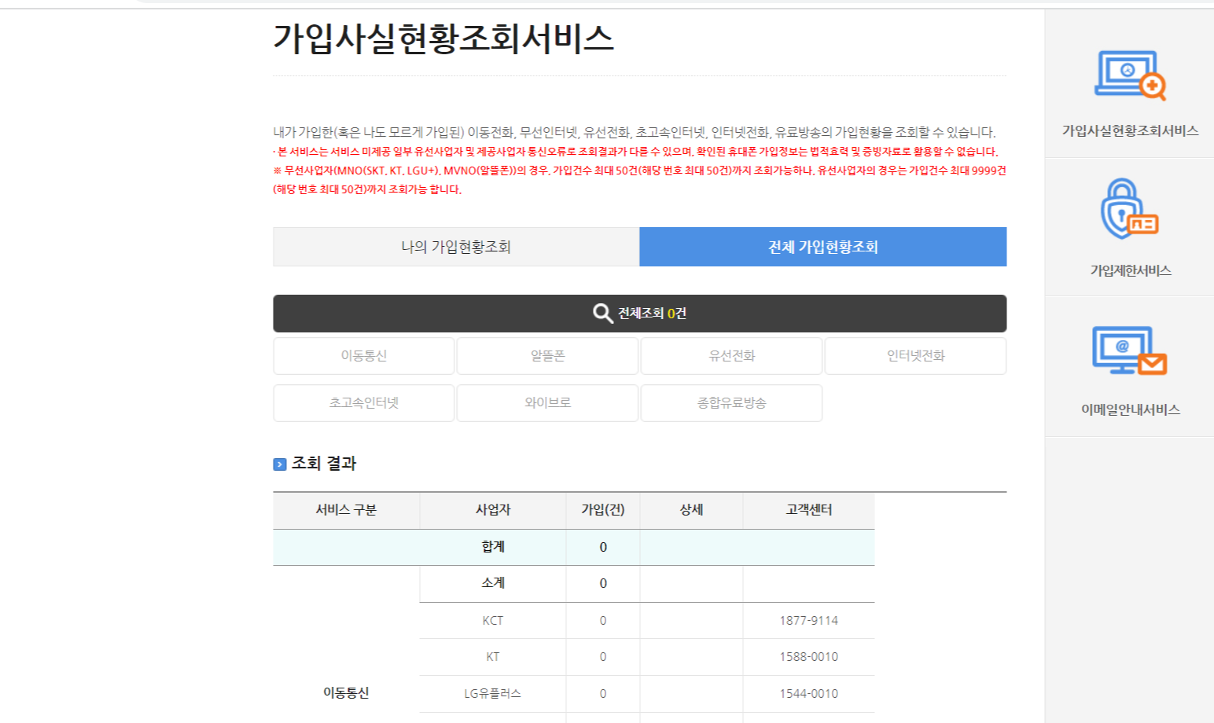Filter by 초고속인터넷 category
Screen dimensions: 1214x723
[x=364, y=403]
